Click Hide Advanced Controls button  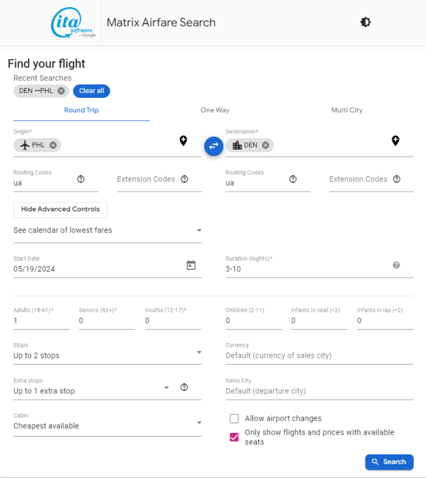[x=60, y=209]
